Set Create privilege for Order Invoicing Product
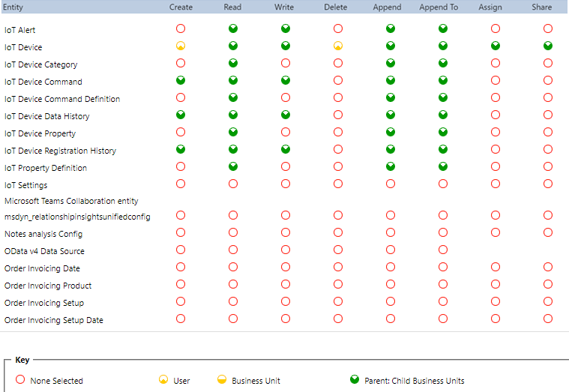Viewport: 569px width, 392px height. click(x=181, y=284)
